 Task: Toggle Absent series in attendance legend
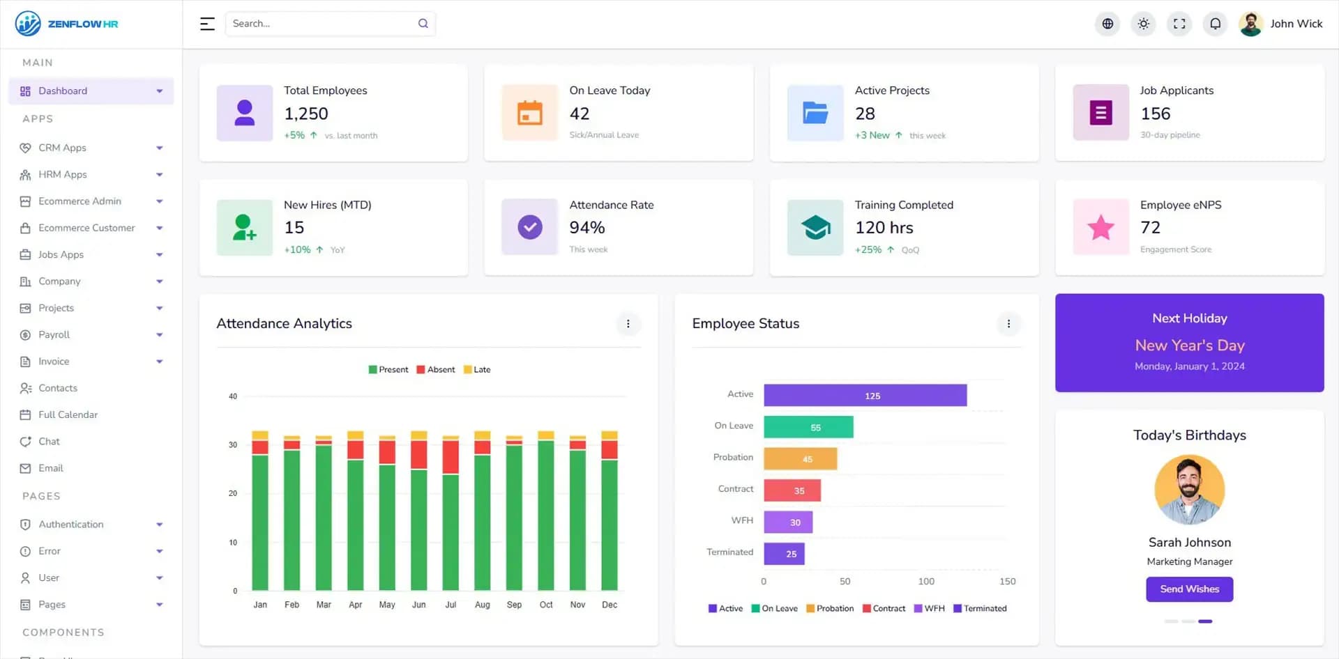[x=436, y=370]
